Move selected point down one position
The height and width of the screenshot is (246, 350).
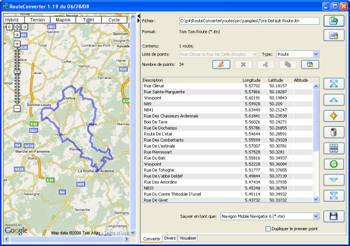pyautogui.click(x=333, y=180)
